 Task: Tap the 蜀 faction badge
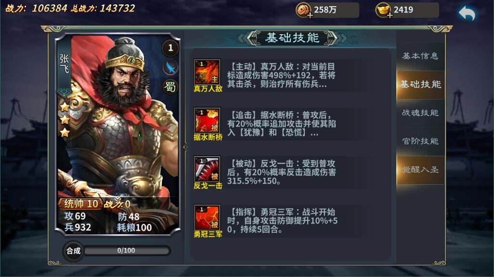[170, 87]
